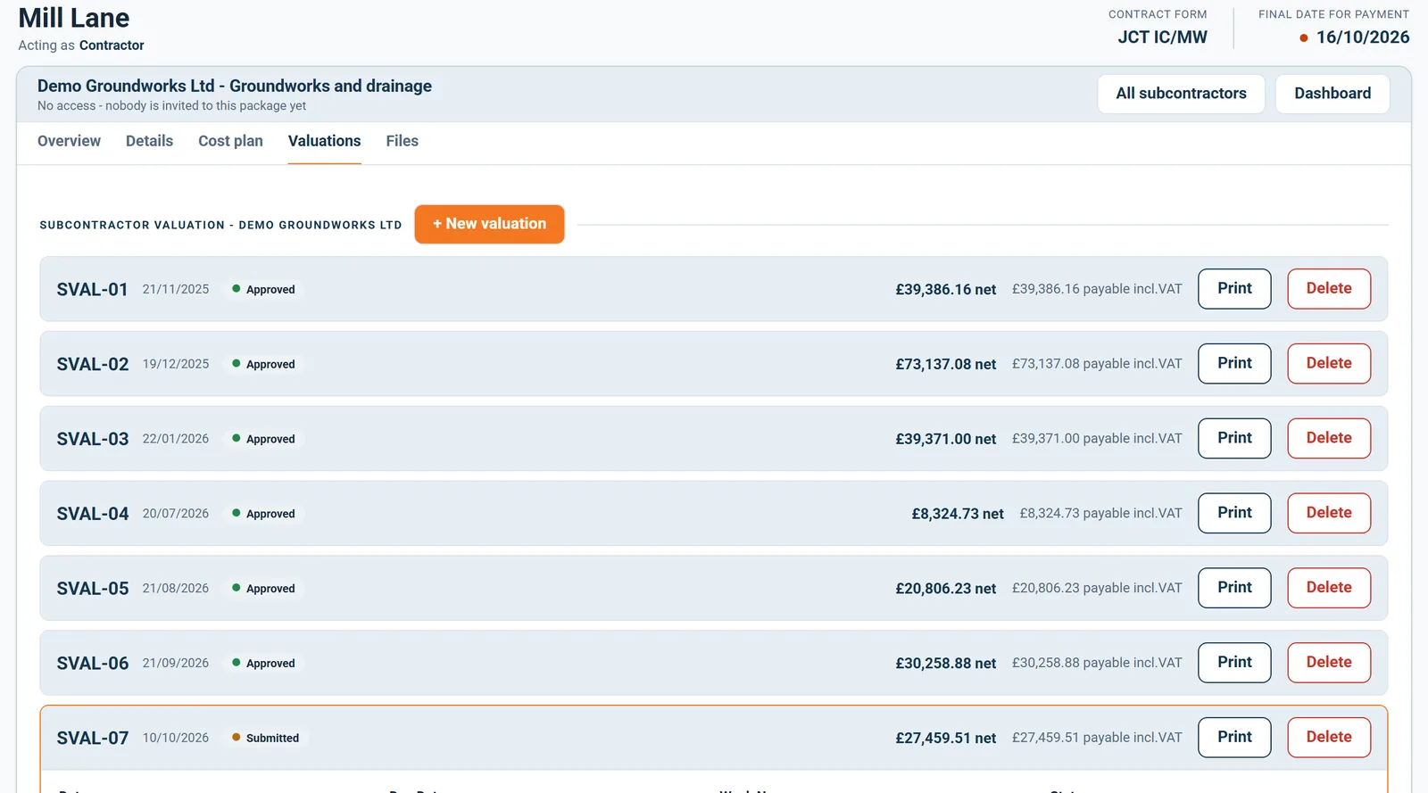Open the Overview tab
This screenshot has height=793, width=1428.
pos(69,141)
